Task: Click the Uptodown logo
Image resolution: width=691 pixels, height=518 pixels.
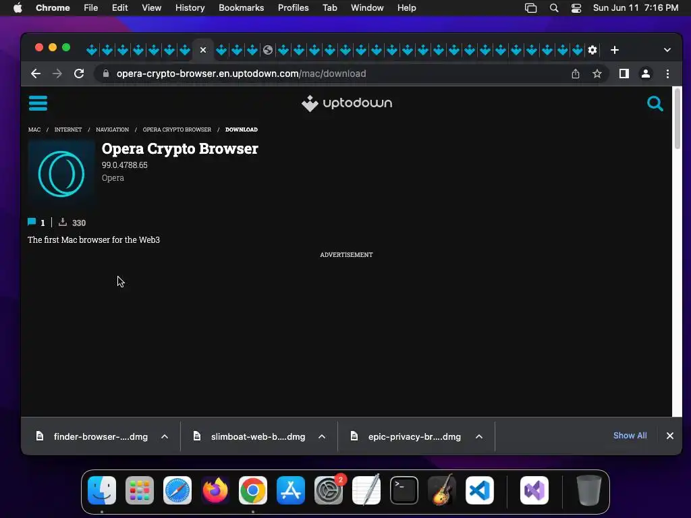Action: (346, 103)
